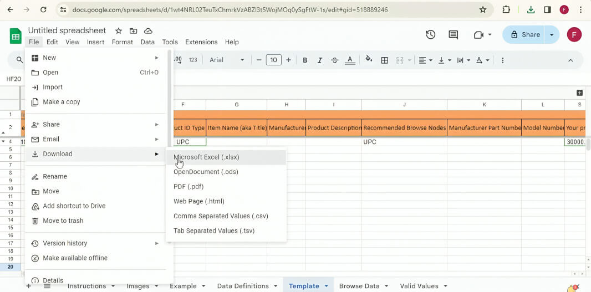Screen dimensions: 591x292
Task: Download as Microsoft Excel (.xlsx)
Action: [226, 157]
